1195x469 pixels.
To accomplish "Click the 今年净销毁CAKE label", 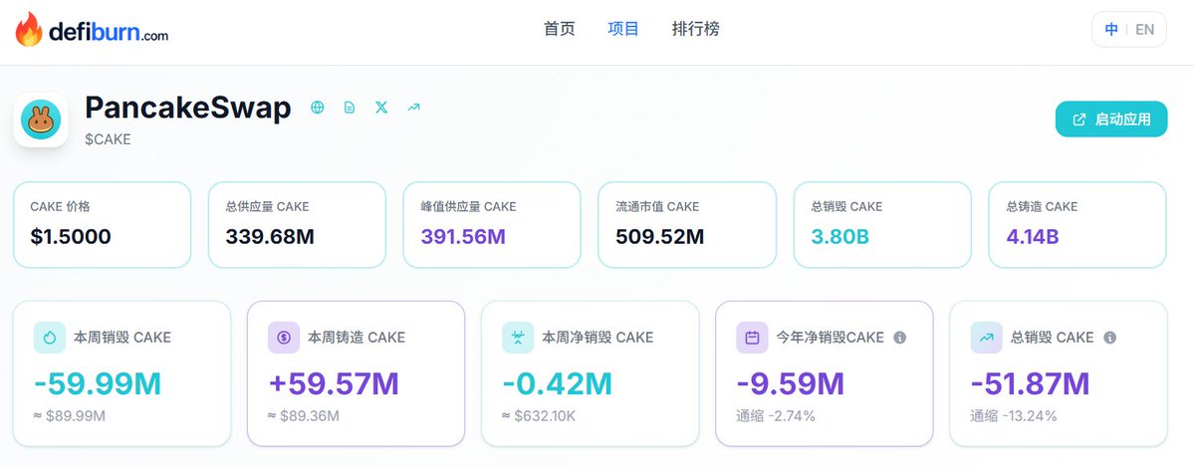I will [830, 338].
